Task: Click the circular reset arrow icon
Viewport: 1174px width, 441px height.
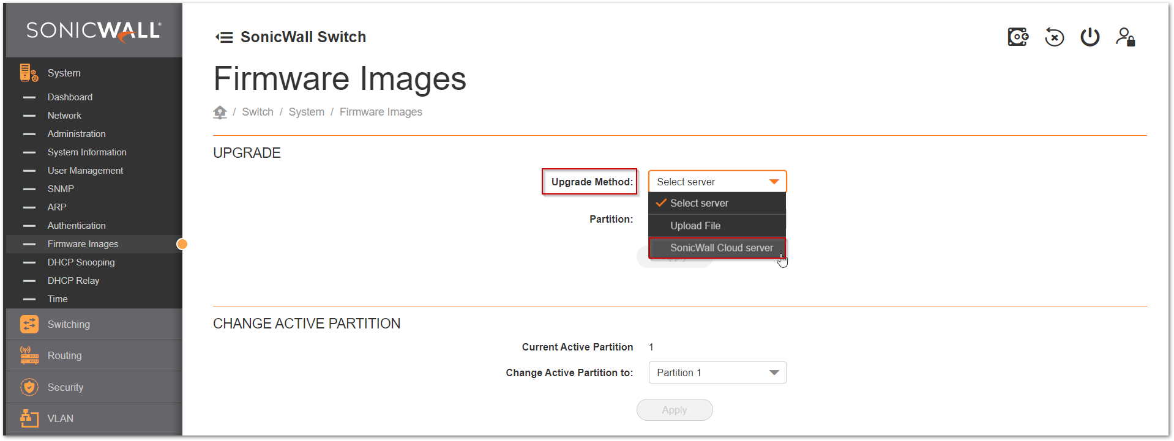Action: (x=1053, y=37)
